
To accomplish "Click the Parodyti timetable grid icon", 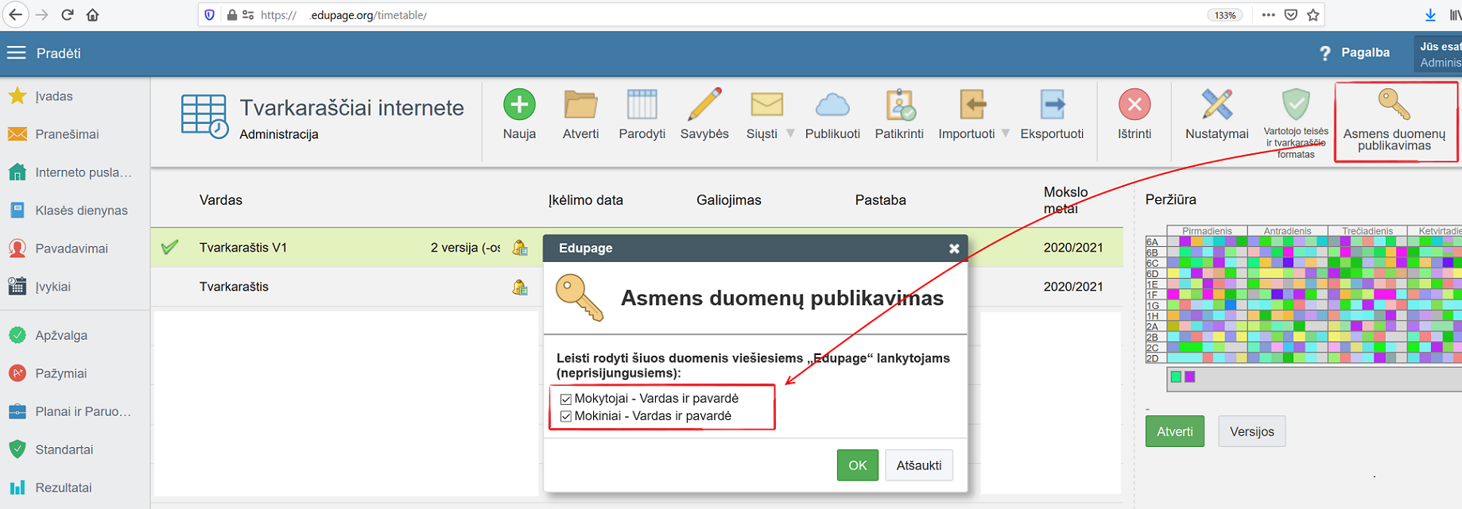I will (x=642, y=104).
